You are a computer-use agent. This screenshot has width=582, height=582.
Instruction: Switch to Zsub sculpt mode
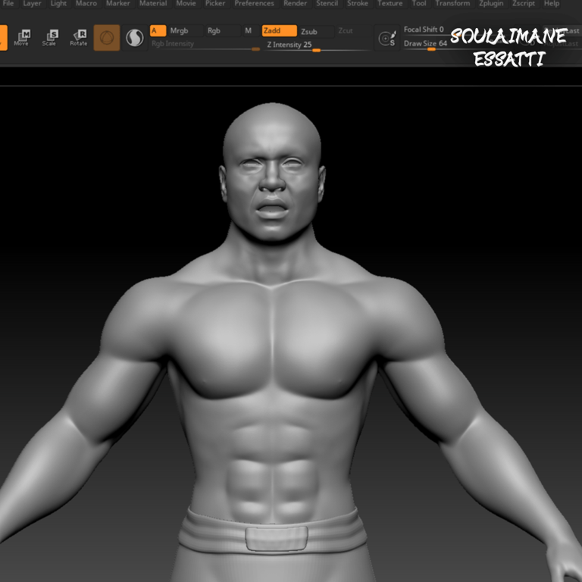(316, 32)
